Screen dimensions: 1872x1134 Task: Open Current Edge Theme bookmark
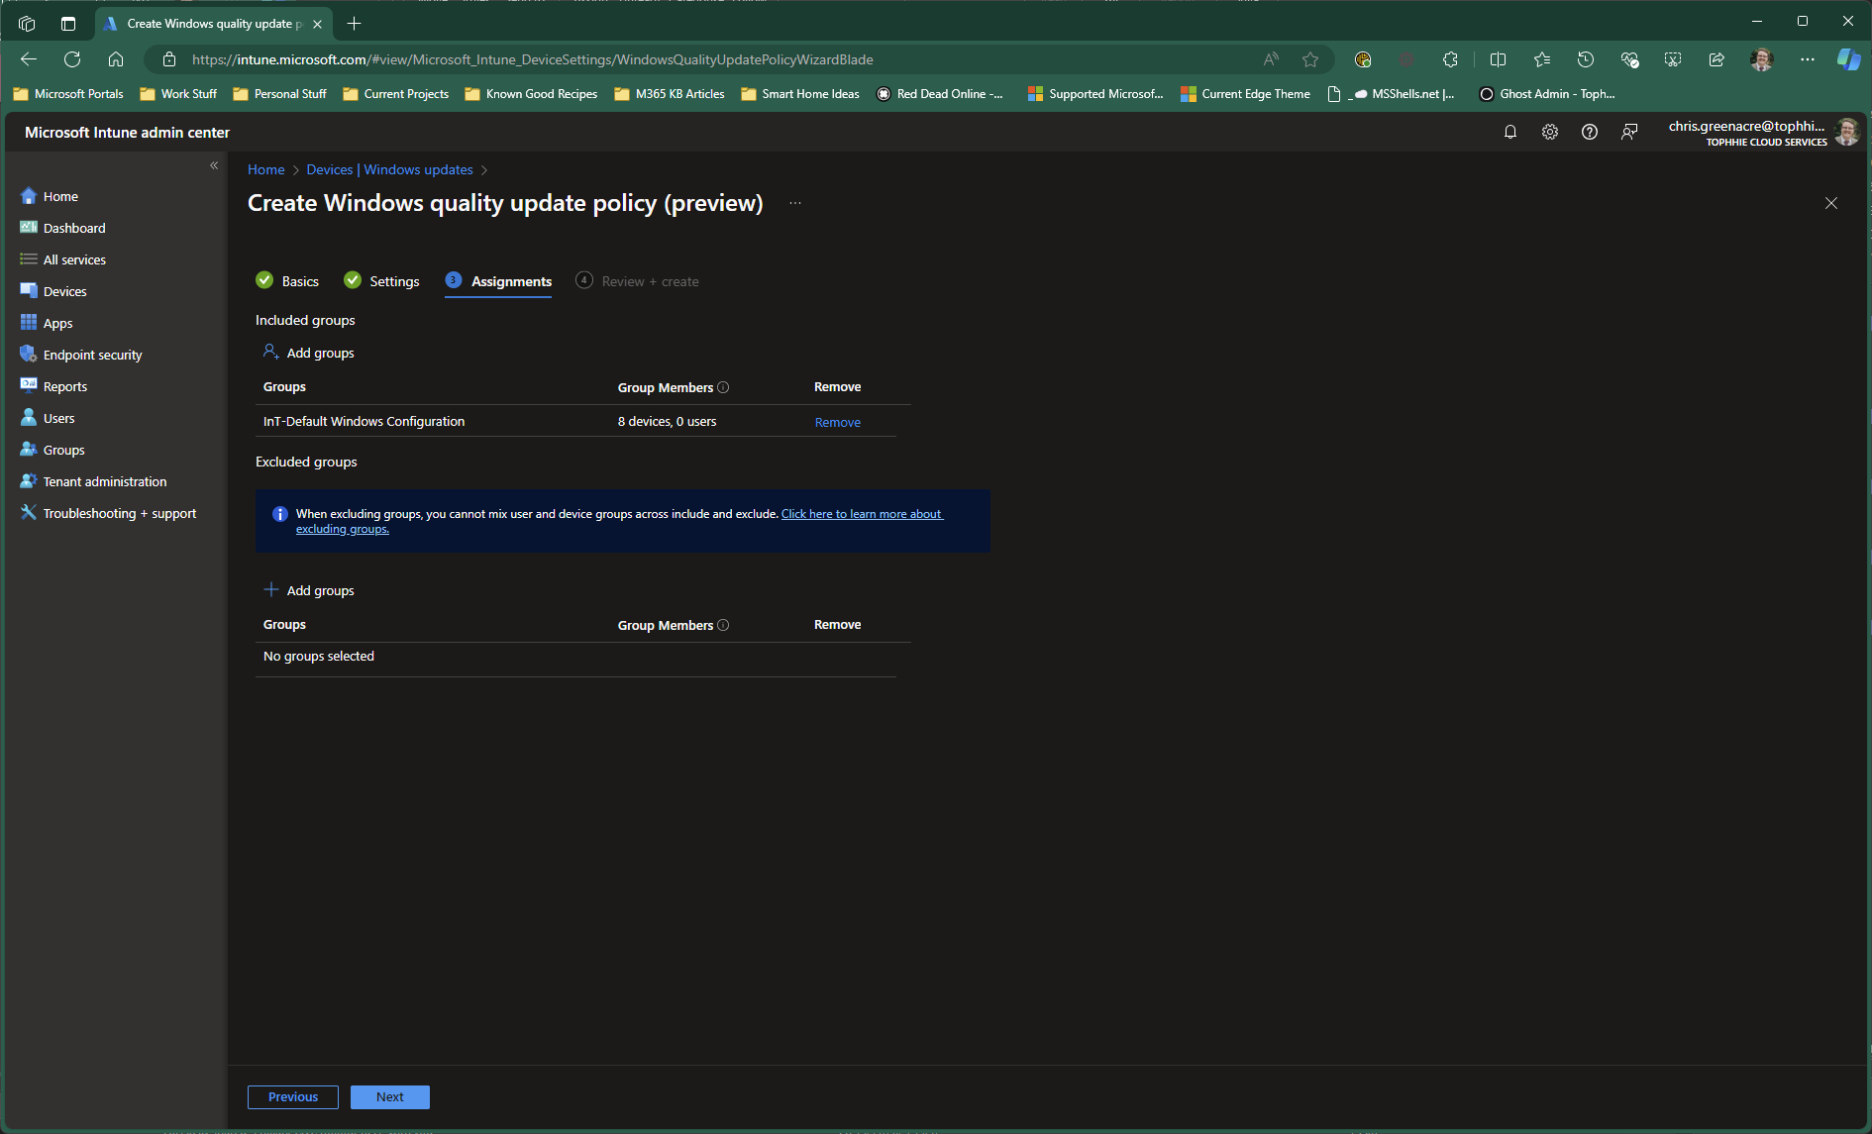point(1246,94)
